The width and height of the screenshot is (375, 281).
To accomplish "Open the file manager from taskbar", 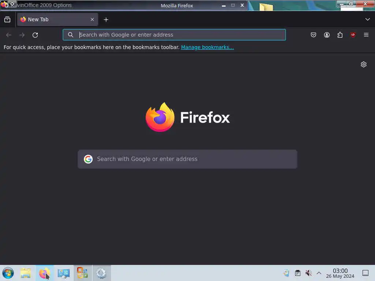I will (x=26, y=273).
